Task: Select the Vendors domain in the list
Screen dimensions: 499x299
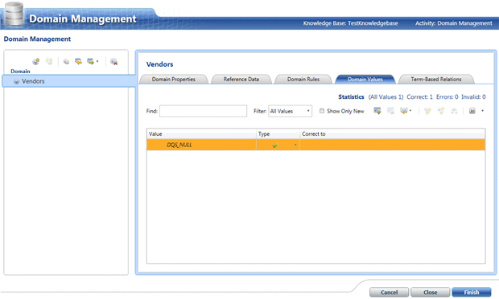Action: click(69, 81)
